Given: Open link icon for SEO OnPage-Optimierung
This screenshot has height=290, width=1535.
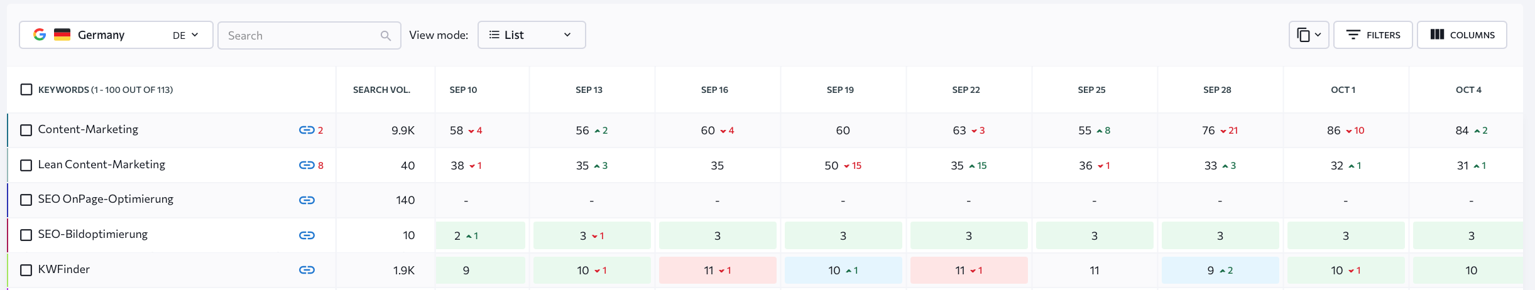Looking at the screenshot, I should tap(307, 200).
